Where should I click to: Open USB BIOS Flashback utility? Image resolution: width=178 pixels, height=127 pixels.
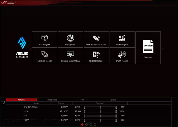[x=96, y=40]
